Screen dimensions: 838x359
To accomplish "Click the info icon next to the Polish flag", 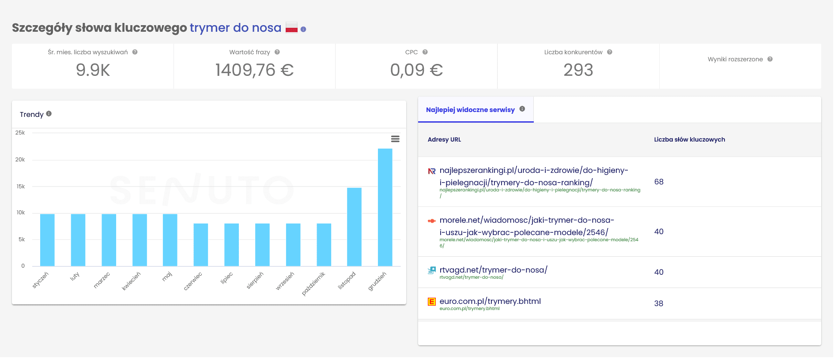I will coord(303,30).
